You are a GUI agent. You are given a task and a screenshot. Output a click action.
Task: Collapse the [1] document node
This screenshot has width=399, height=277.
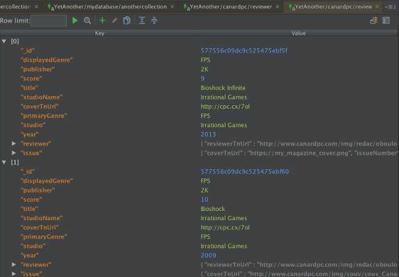[x=4, y=162]
